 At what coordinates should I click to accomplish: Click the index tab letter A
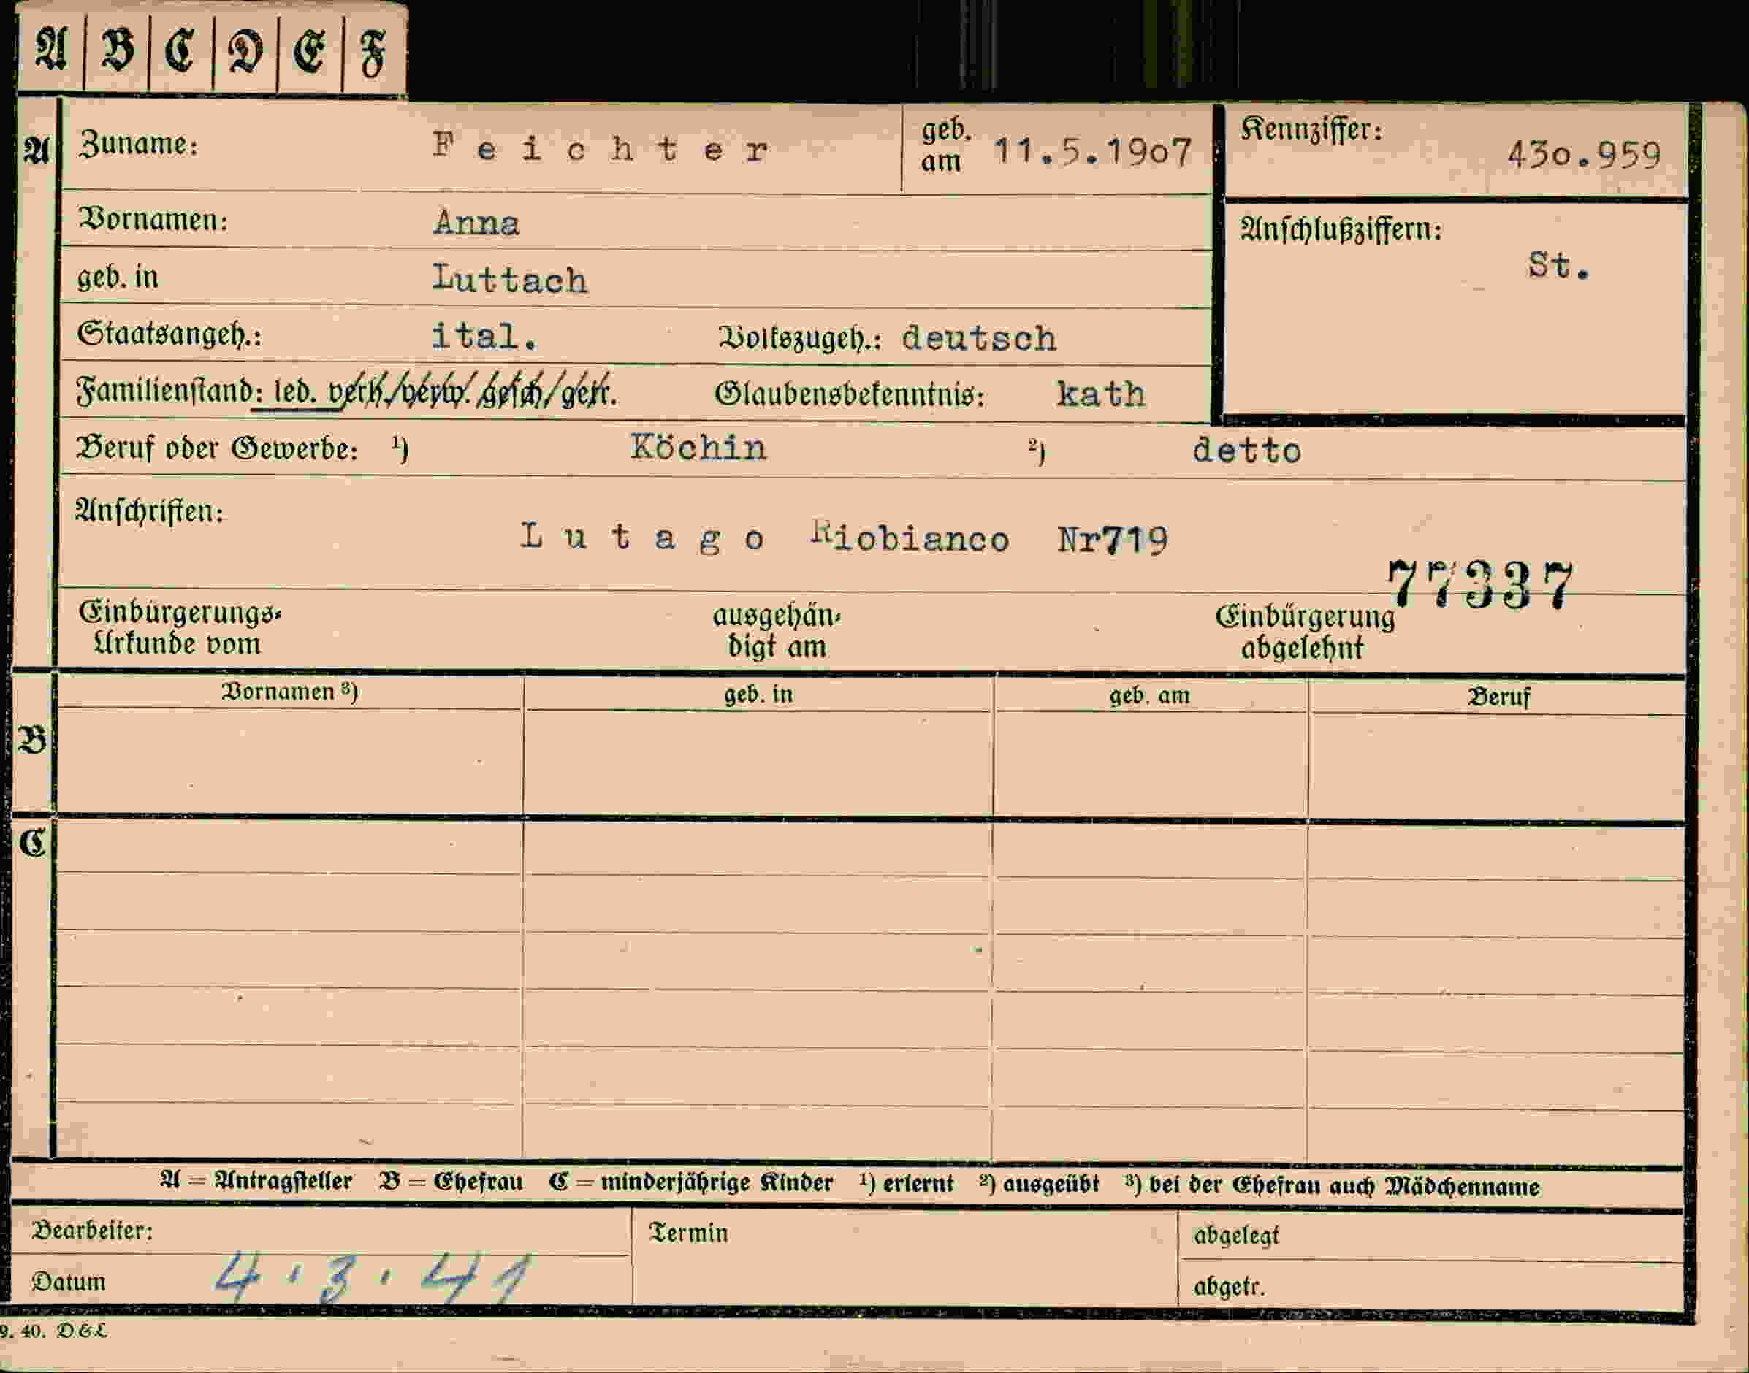click(x=50, y=50)
